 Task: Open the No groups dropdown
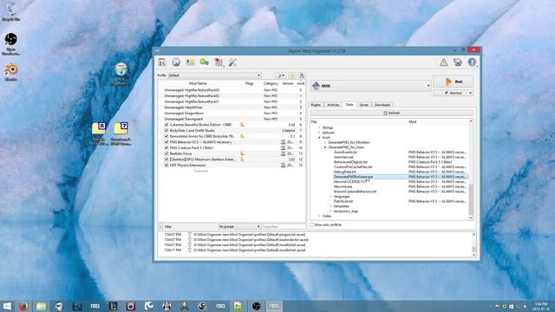coord(239,226)
